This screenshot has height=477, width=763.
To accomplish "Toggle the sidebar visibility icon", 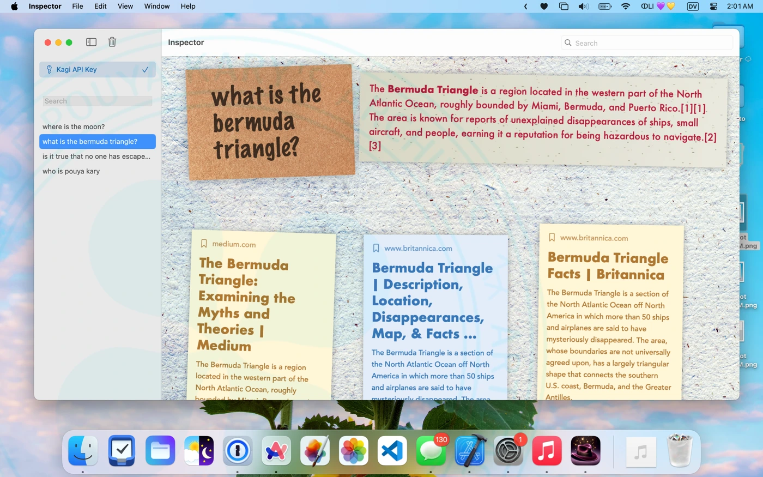I will point(91,42).
